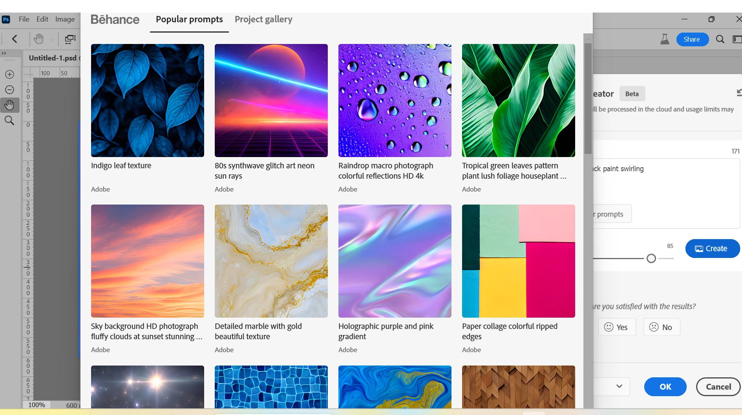Collapse the Pattern Creator panel arrow icon
742x415 pixels.
(739, 92)
